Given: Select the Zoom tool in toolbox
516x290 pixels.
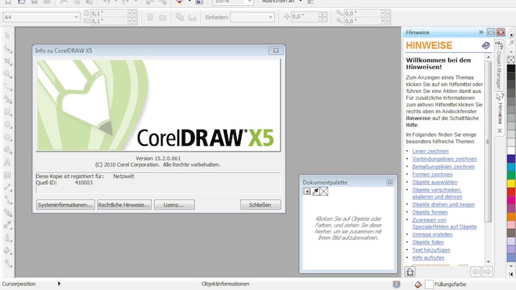Looking at the screenshot, I should click(7, 74).
